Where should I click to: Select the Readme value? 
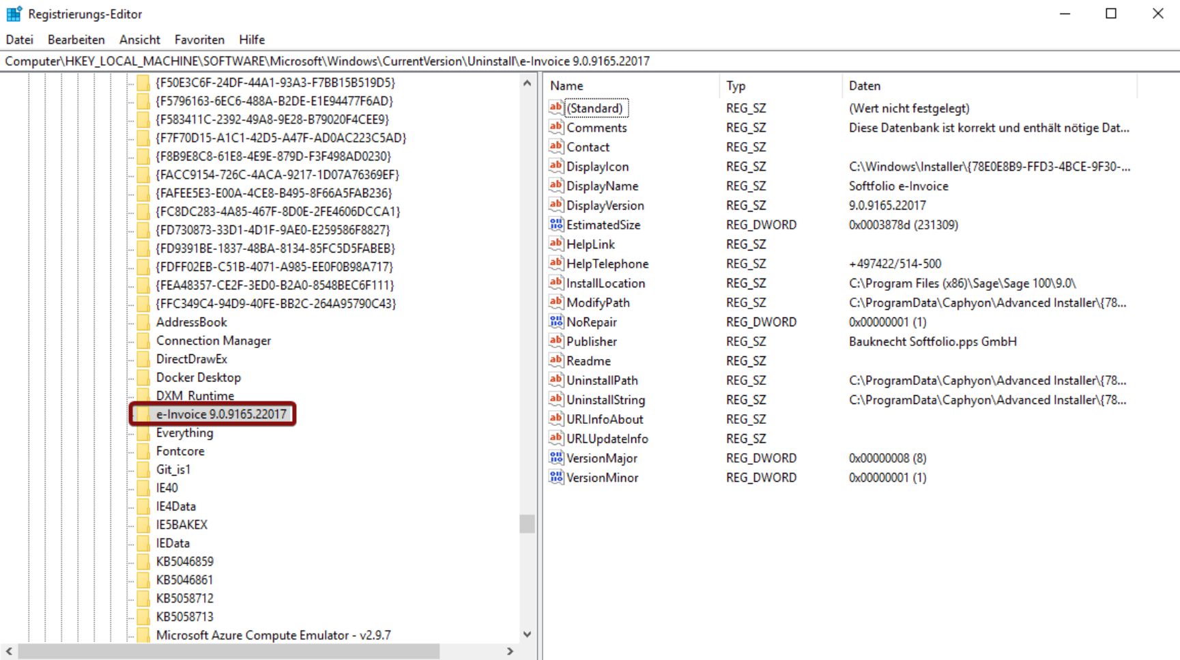[589, 361]
